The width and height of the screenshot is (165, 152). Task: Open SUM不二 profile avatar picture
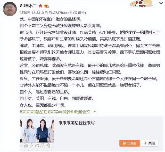pos(10,9)
